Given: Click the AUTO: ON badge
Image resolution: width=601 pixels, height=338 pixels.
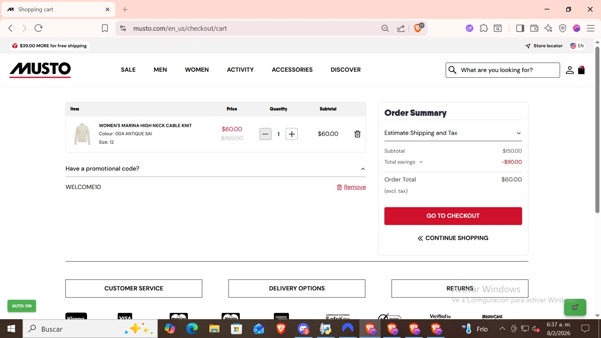Looking at the screenshot, I should [x=22, y=306].
